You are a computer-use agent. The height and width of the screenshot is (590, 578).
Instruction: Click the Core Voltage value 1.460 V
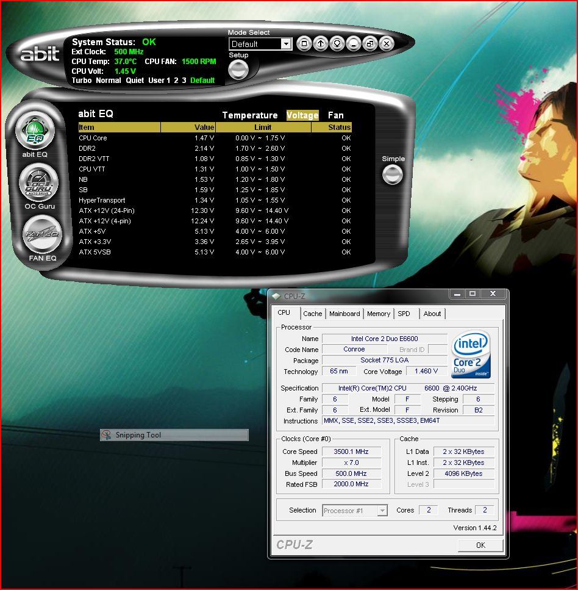tap(426, 371)
